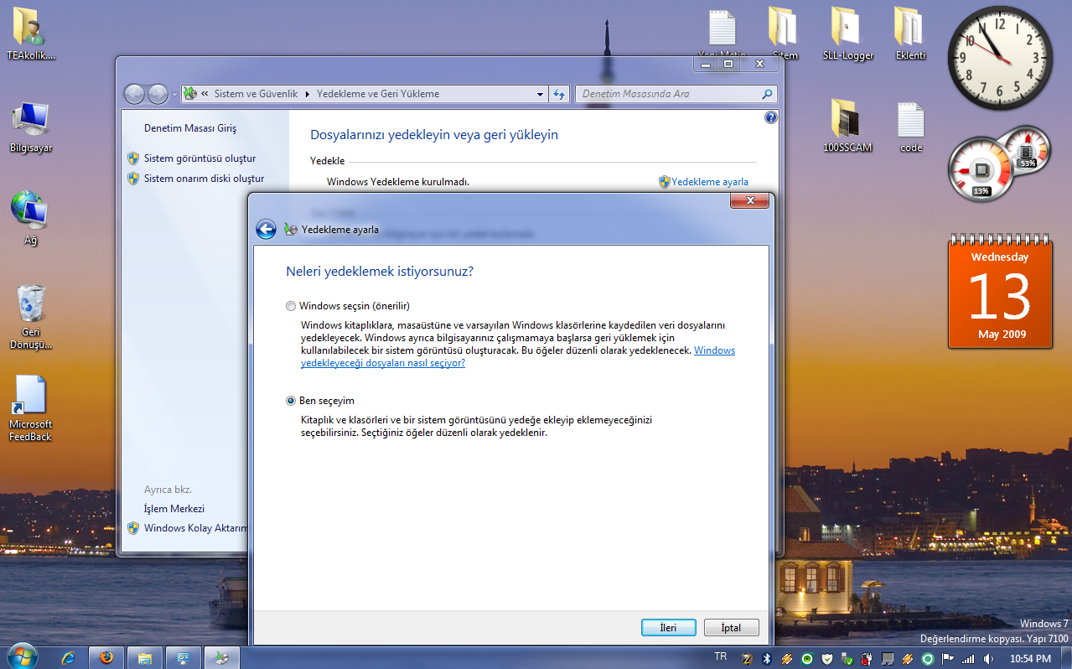Click the TR language indicator in the taskbar

pos(721,656)
